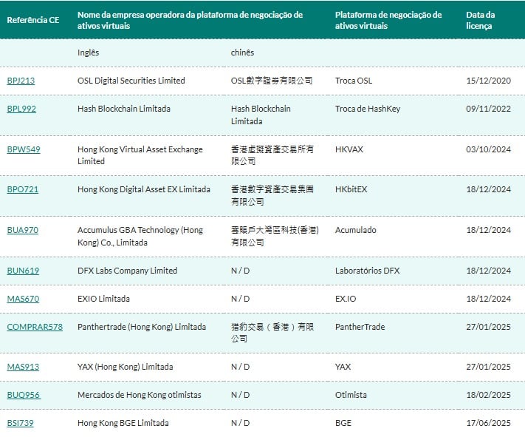
Task: Click the 'chinês' sub-header
Action: [242, 52]
